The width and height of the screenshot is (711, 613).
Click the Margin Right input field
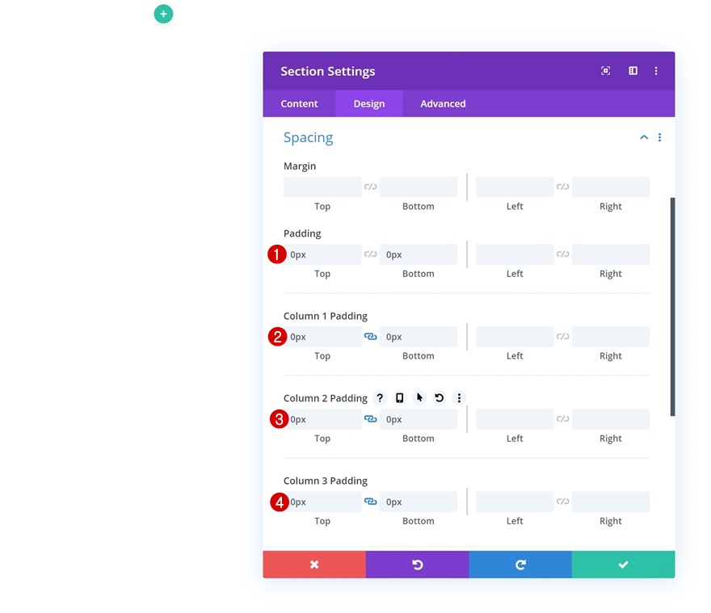pos(610,187)
